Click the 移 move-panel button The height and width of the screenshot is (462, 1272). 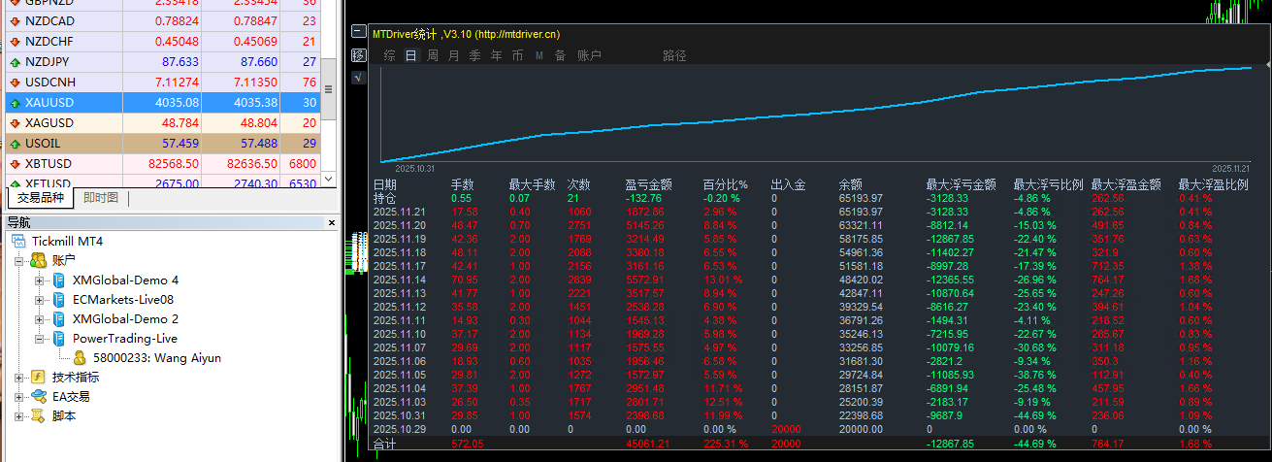pos(358,55)
